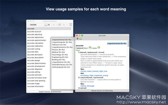The image size is (168, 105).
Task: Follow the synonym link 'precise'
Action: point(95,71)
